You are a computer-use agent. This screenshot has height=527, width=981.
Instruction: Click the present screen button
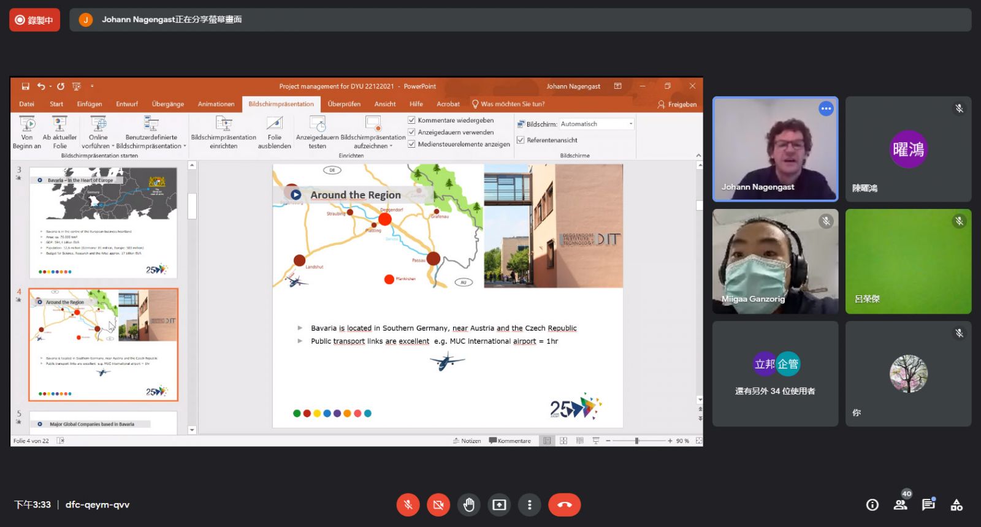[499, 505]
